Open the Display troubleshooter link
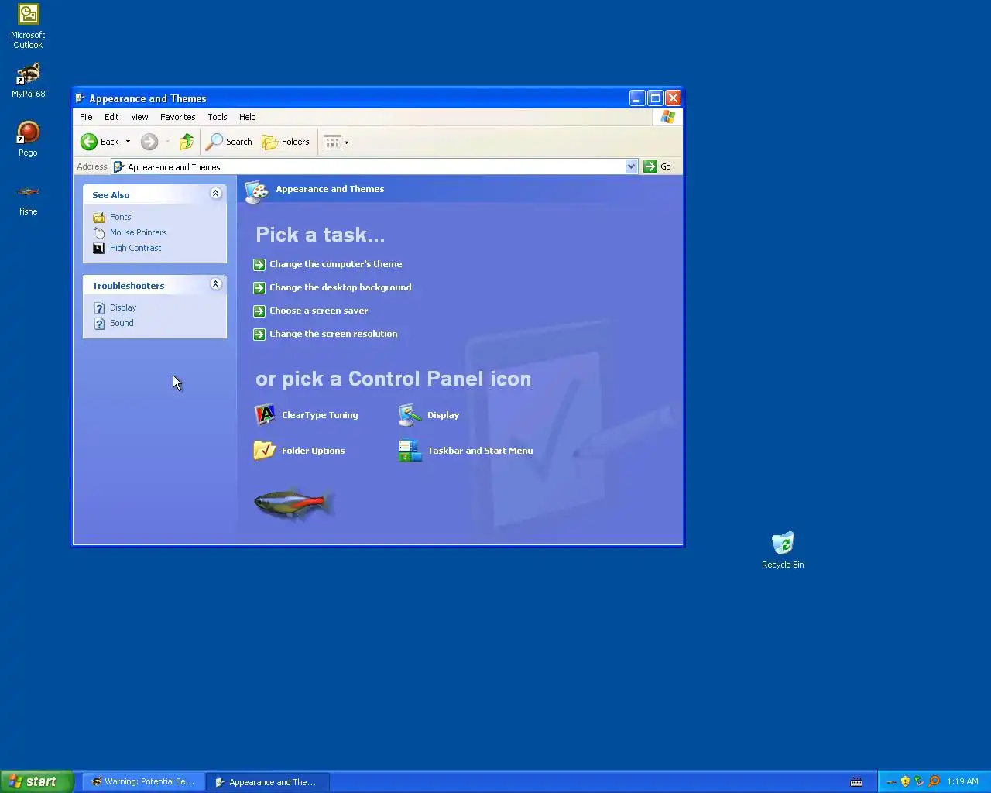This screenshot has height=793, width=991. pyautogui.click(x=123, y=307)
